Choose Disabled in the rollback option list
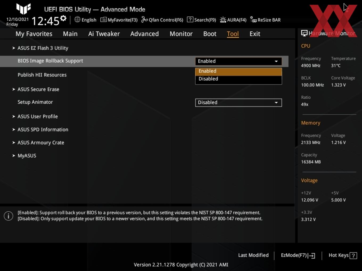Viewport: 362px width, 271px height. point(238,79)
